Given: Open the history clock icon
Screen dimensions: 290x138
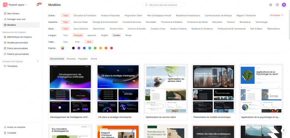Looking at the screenshot, I should click(277, 5).
